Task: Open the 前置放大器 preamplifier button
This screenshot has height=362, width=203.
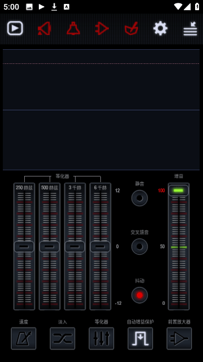Action: tap(179, 338)
